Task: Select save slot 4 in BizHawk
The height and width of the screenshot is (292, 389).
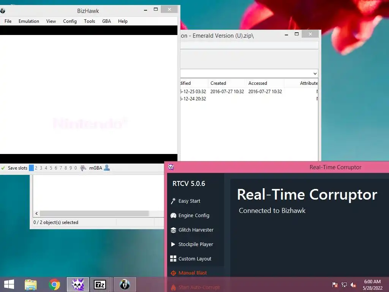Action: tap(46, 168)
